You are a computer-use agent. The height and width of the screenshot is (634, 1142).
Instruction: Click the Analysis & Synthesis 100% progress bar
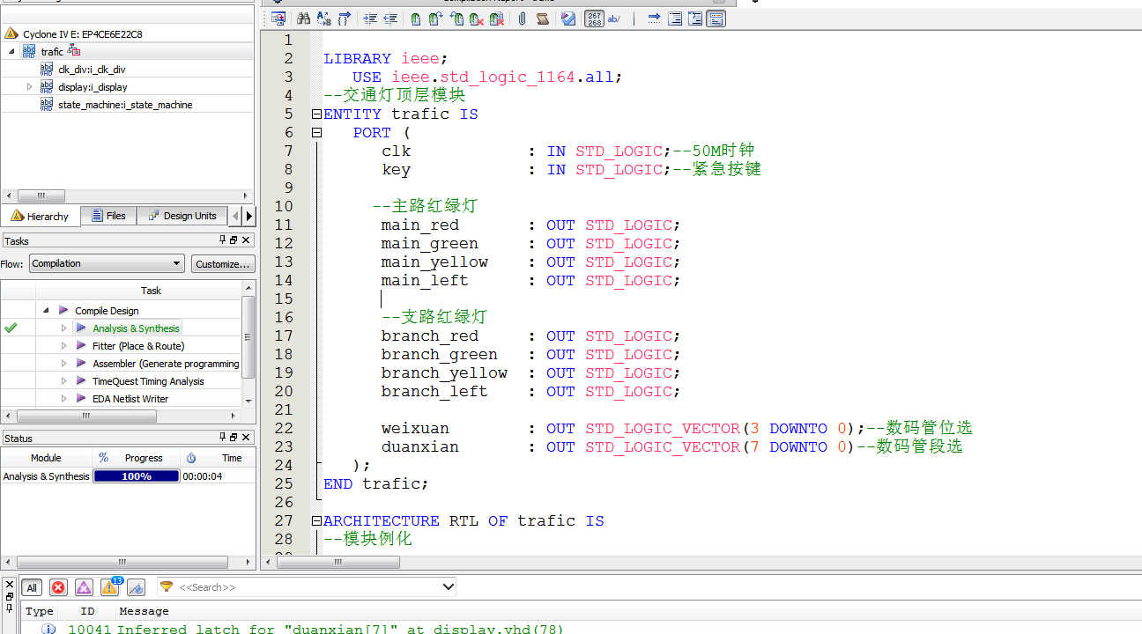[137, 476]
